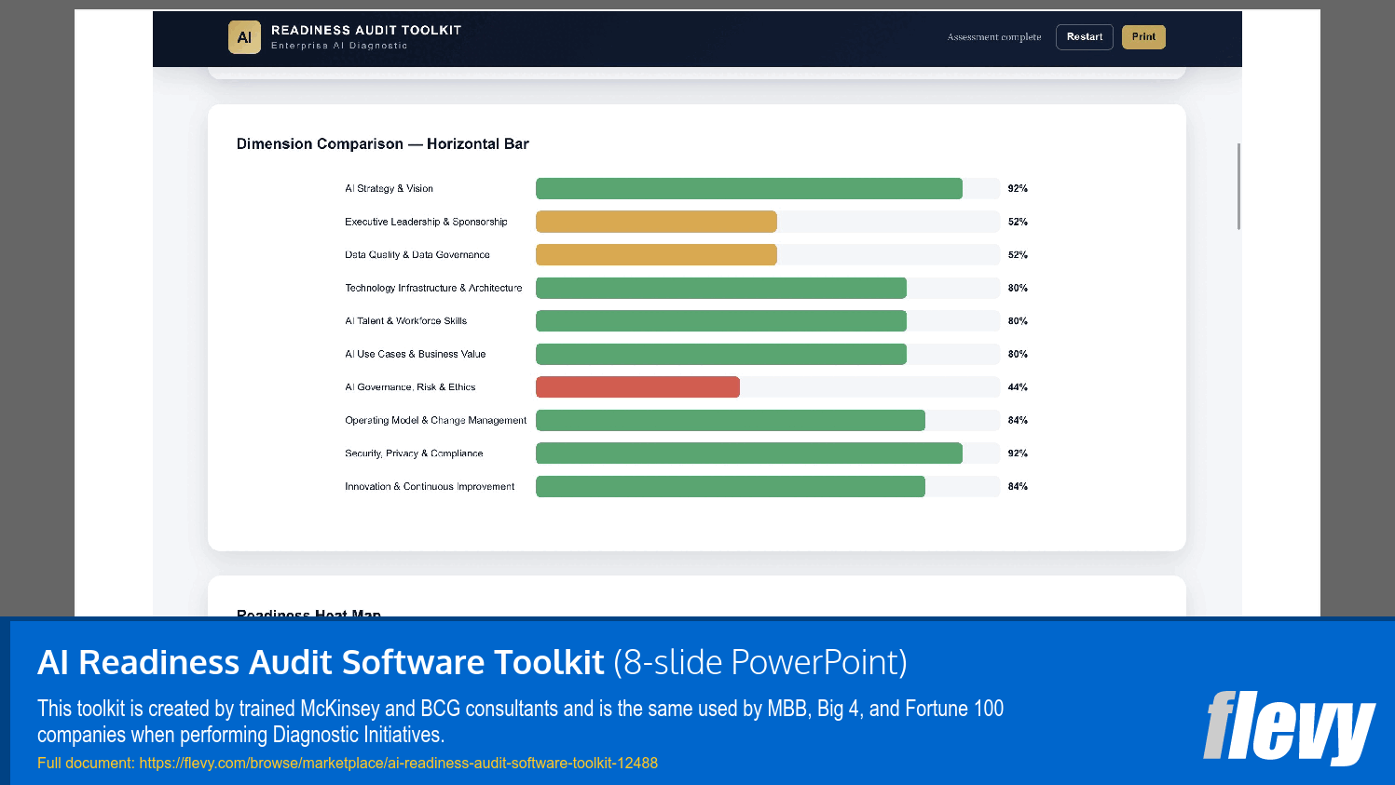This screenshot has width=1395, height=785.
Task: Click the Executive Leadership & Sponsorship bar
Action: pyautogui.click(x=656, y=222)
